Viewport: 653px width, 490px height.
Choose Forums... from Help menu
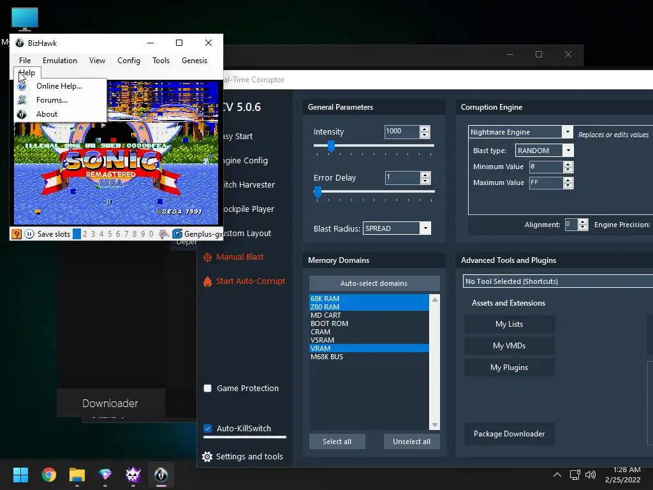coord(61,100)
